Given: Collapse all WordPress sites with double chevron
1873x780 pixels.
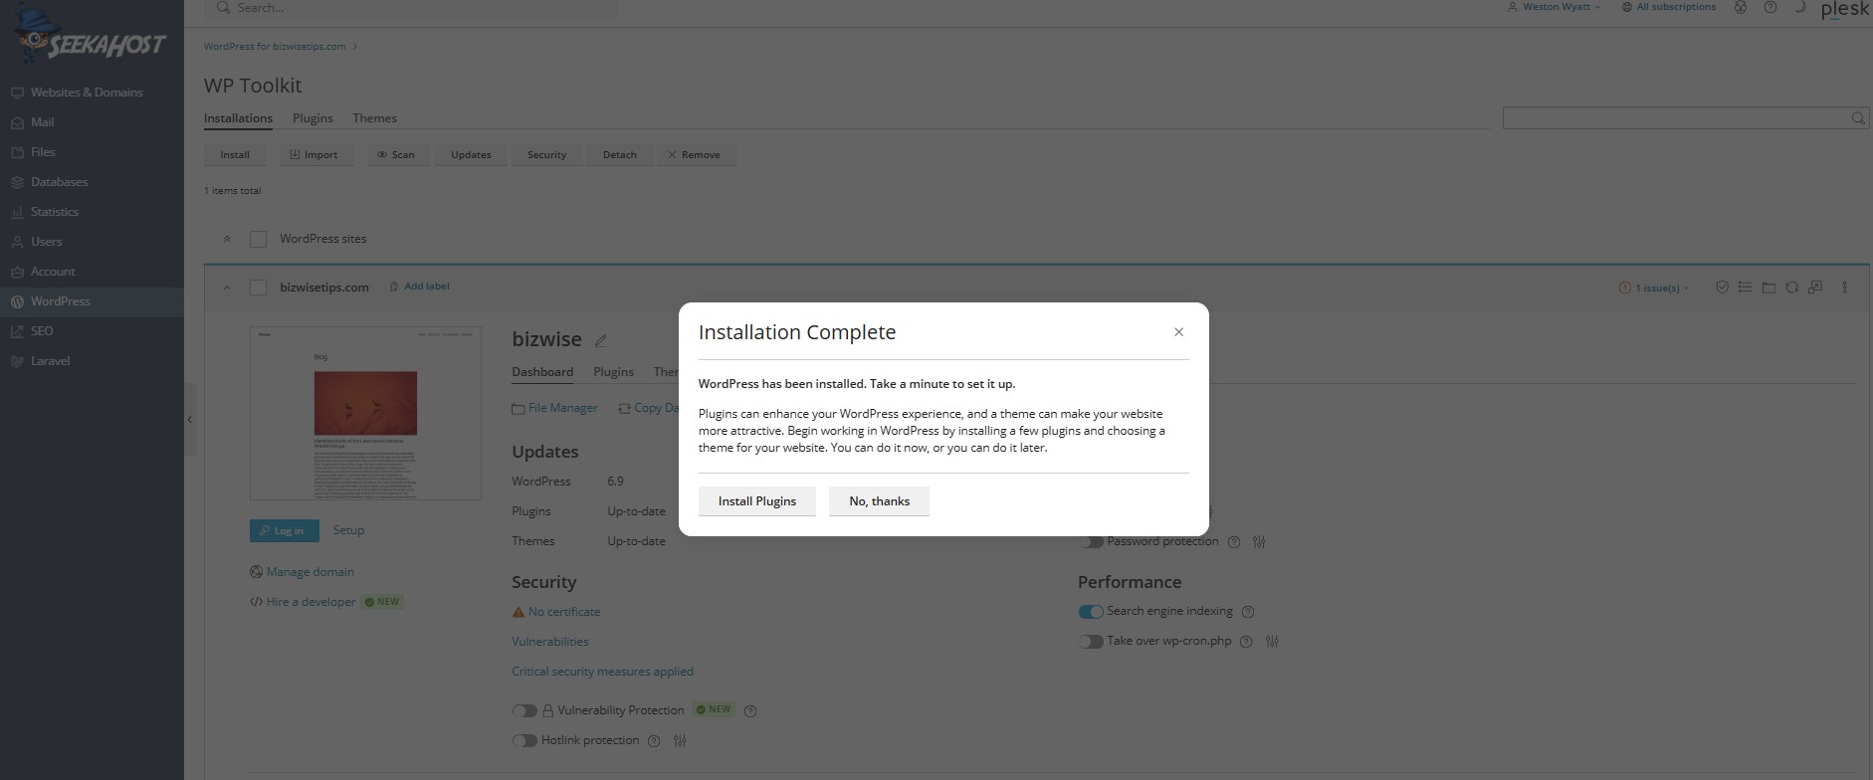Looking at the screenshot, I should (227, 239).
